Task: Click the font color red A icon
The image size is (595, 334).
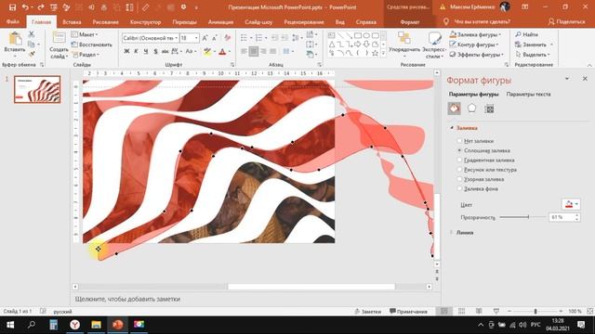Action: click(x=223, y=52)
